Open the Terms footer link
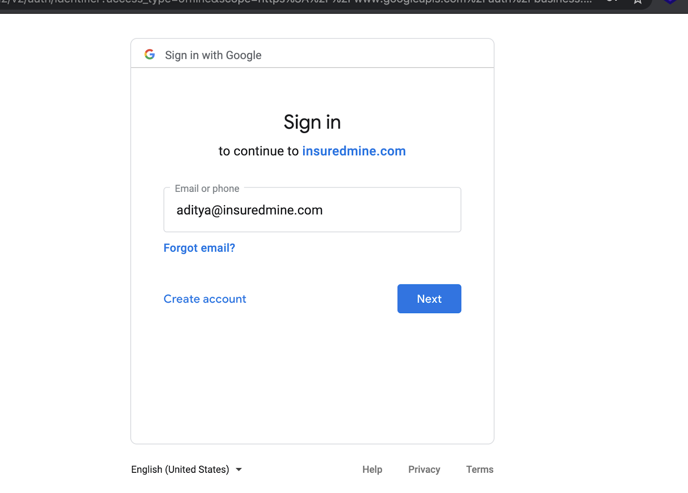This screenshot has width=688, height=493. (479, 469)
